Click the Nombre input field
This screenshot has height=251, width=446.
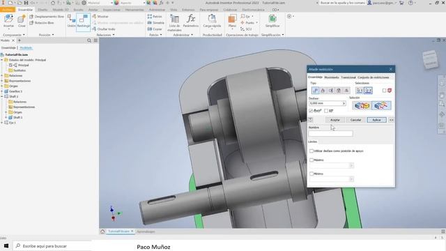click(330, 133)
